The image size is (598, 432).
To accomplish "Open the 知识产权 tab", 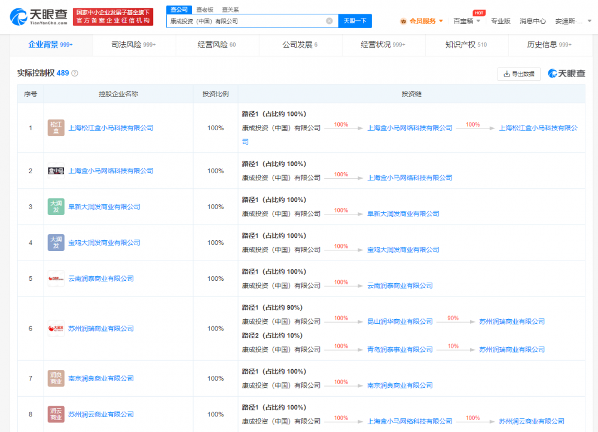I will tap(466, 45).
